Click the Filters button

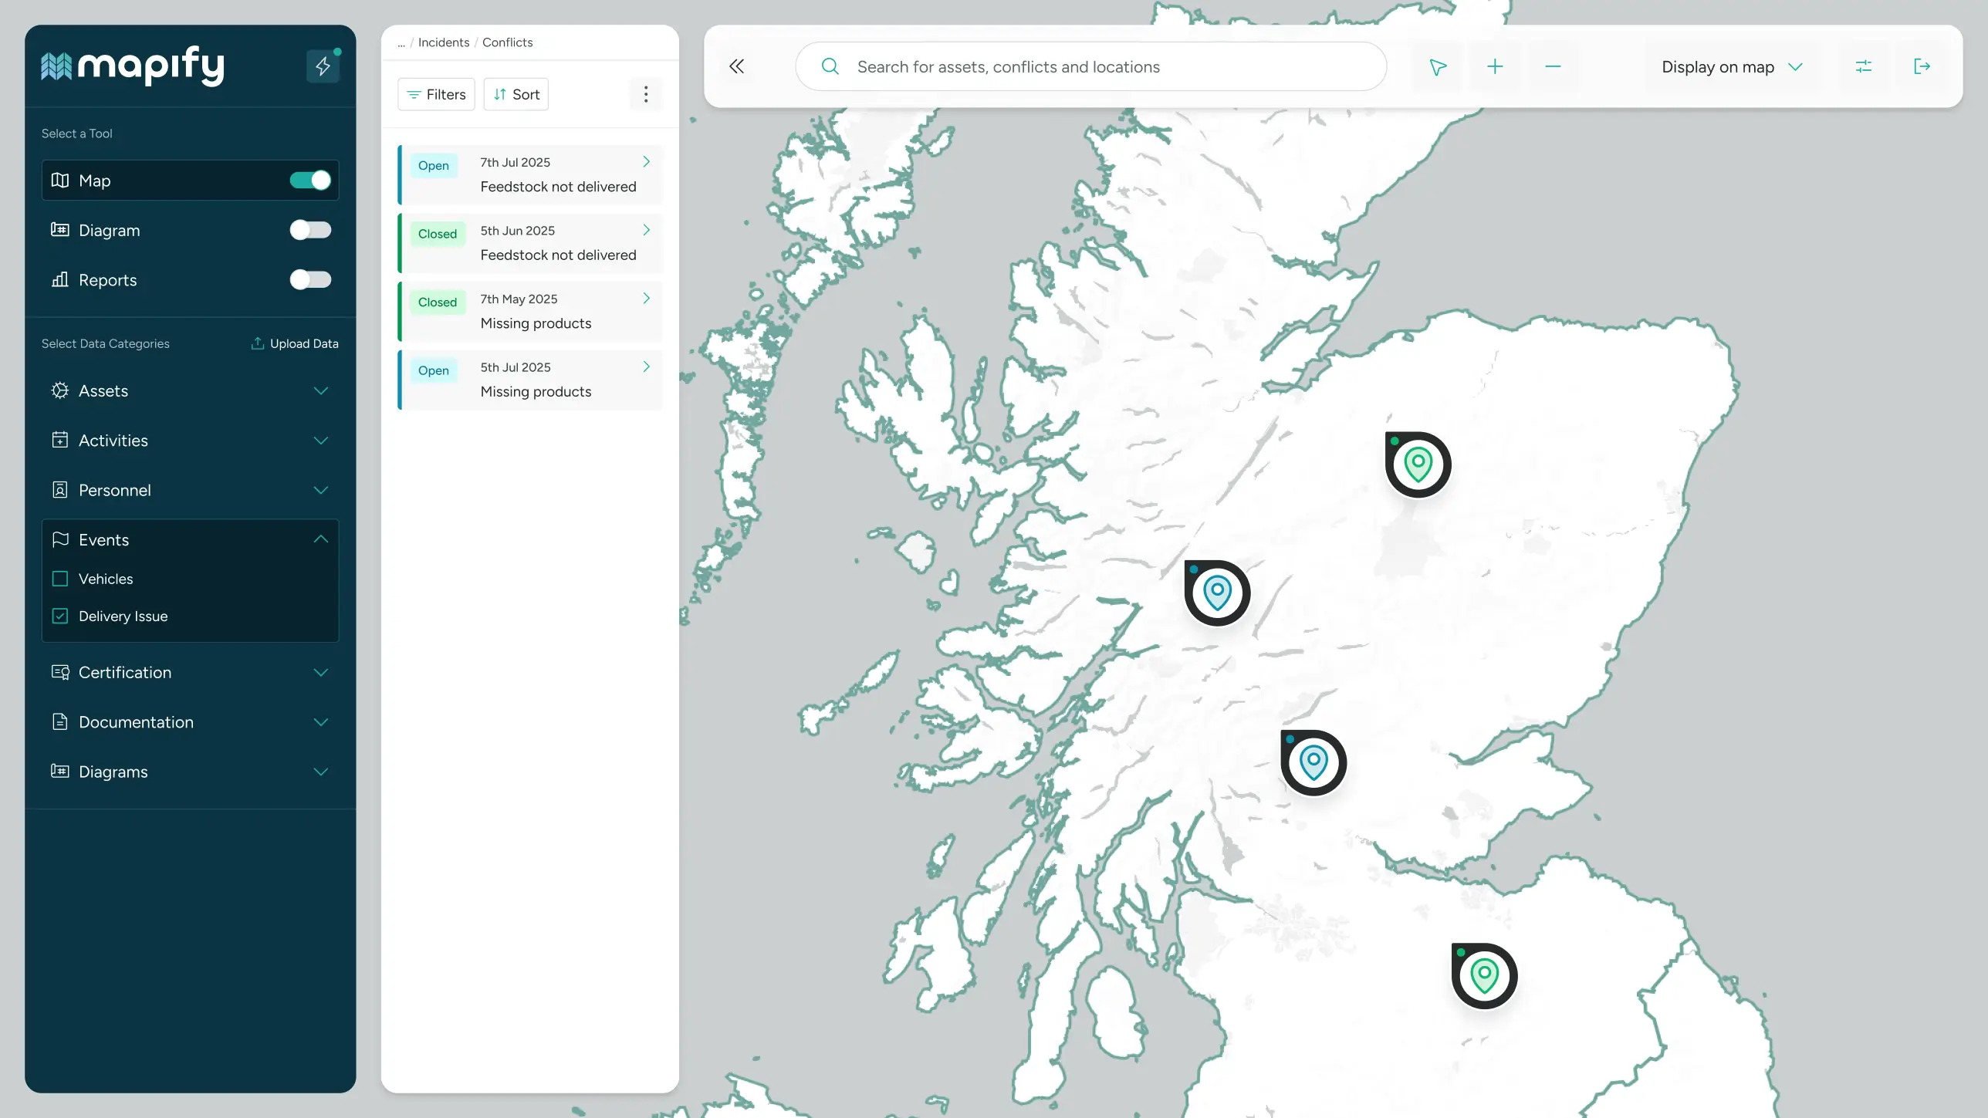(x=436, y=94)
